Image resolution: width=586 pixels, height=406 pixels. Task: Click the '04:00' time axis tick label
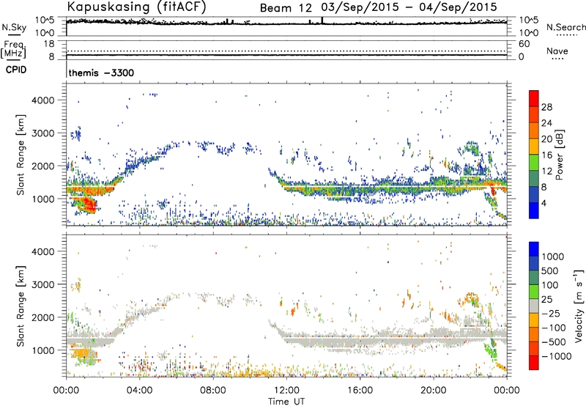click(x=139, y=391)
